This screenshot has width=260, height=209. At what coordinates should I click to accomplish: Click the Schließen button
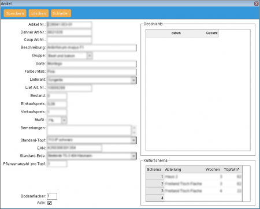[x=61, y=13]
